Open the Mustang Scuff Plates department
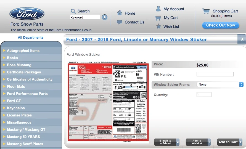This screenshot has width=246, height=149. tap(25, 144)
